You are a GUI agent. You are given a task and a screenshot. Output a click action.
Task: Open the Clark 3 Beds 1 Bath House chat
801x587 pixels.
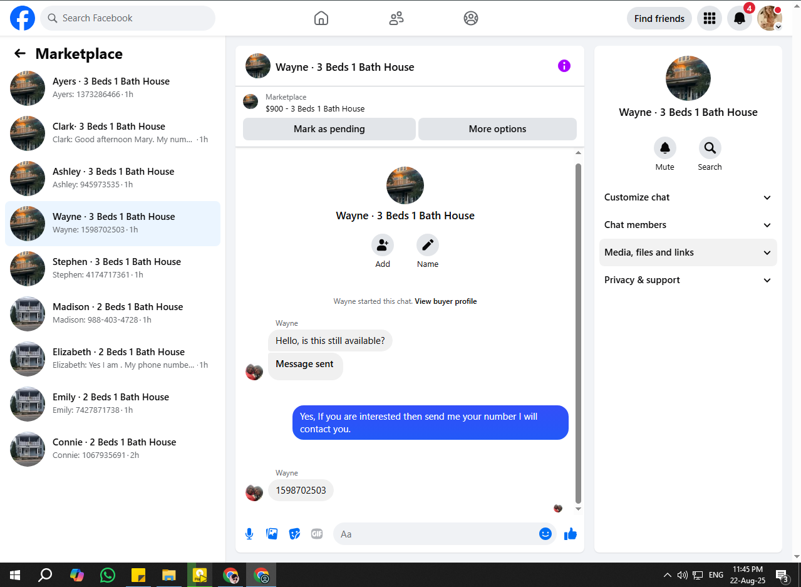113,133
